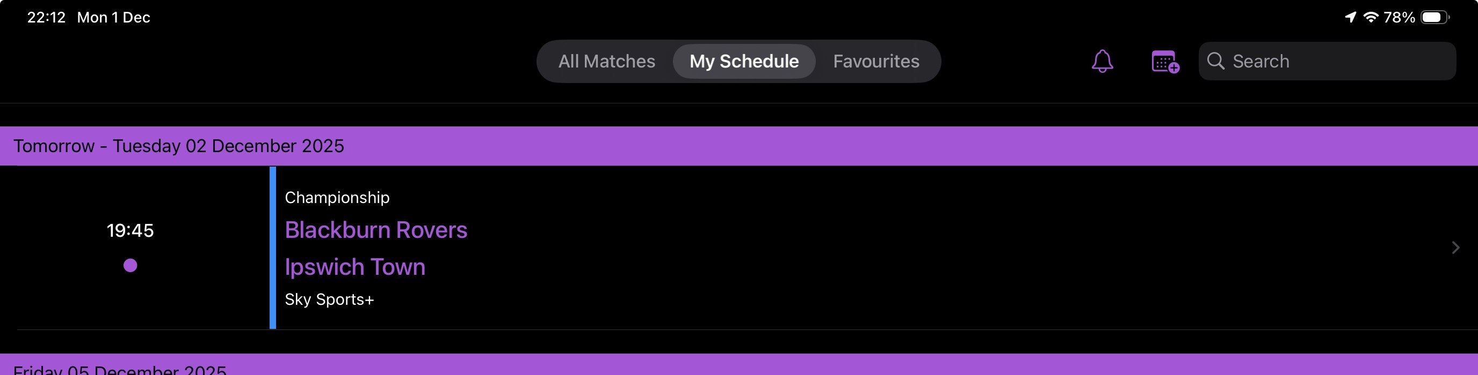Image resolution: width=1478 pixels, height=375 pixels.
Task: Tap the Championship competition label
Action: tap(337, 198)
